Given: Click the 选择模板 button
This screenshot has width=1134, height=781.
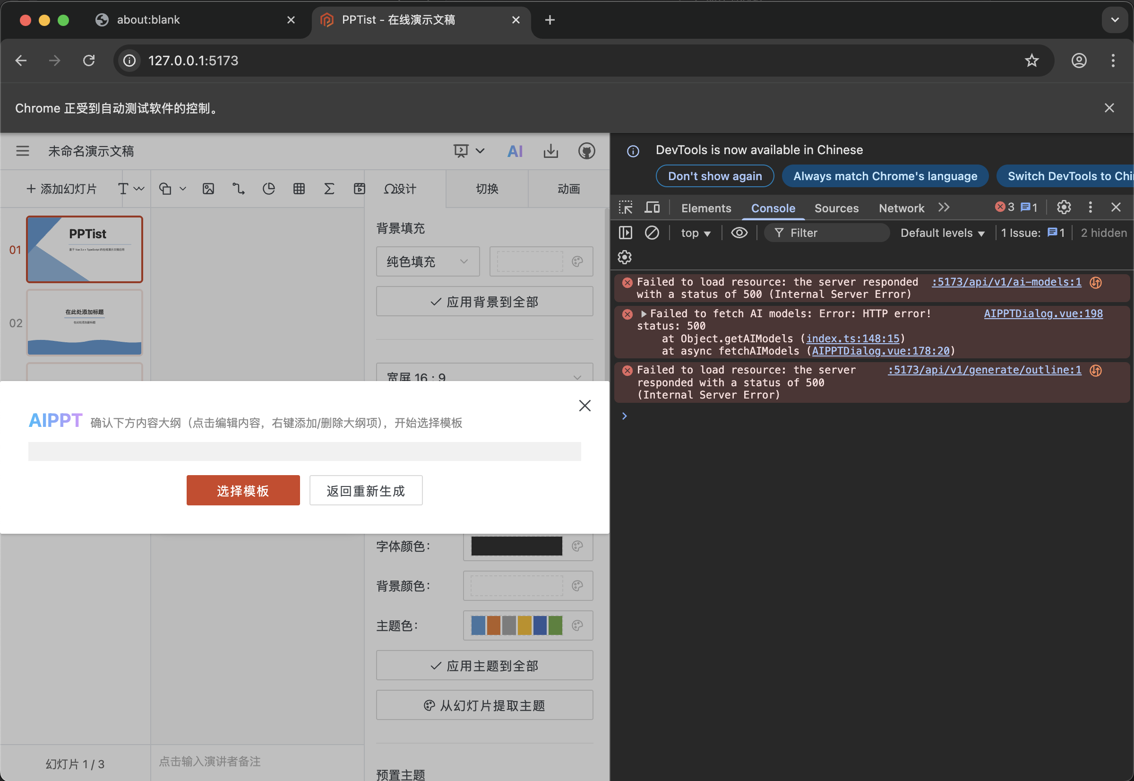Looking at the screenshot, I should click(x=243, y=490).
